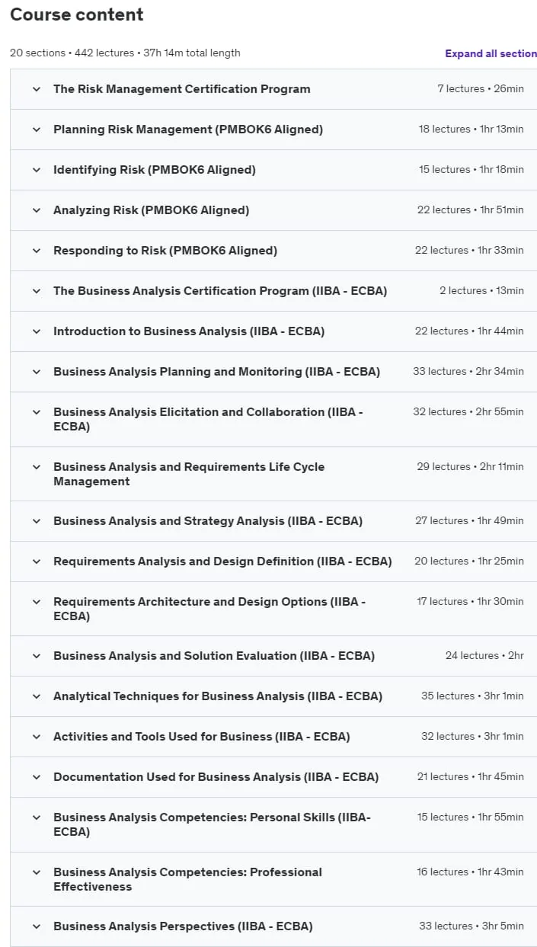Expand all sections link

point(491,53)
